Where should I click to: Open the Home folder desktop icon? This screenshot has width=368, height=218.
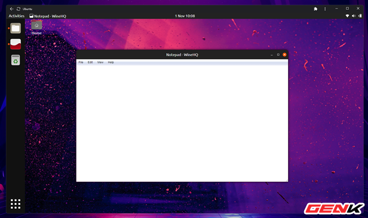point(37,28)
